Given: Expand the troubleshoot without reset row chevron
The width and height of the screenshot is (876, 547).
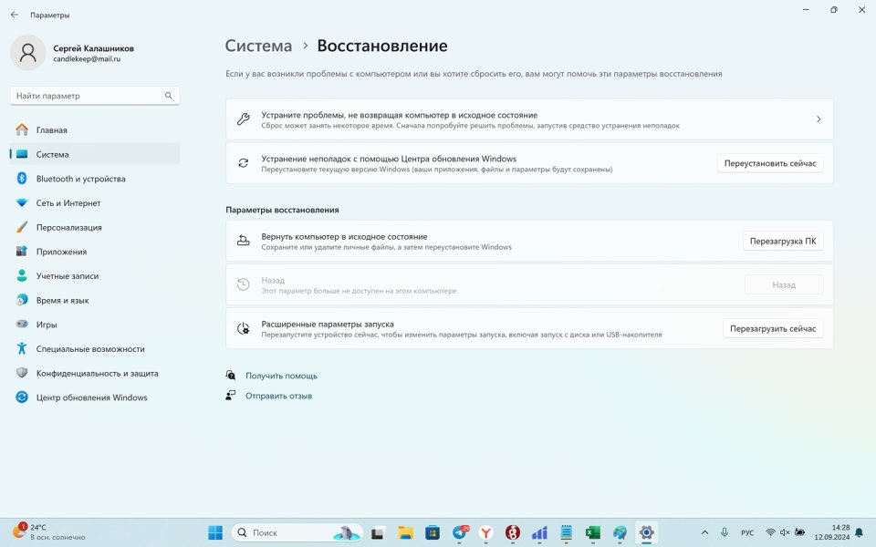Looking at the screenshot, I should point(819,119).
